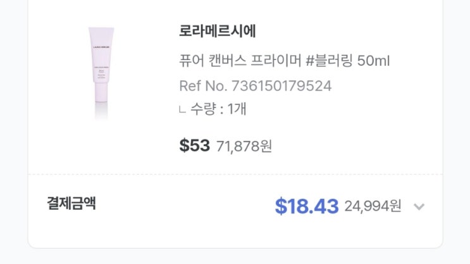This screenshot has width=470, height=264.
Task: Select the 퓨어 캔버스 프라이머 product title
Action: (285, 61)
